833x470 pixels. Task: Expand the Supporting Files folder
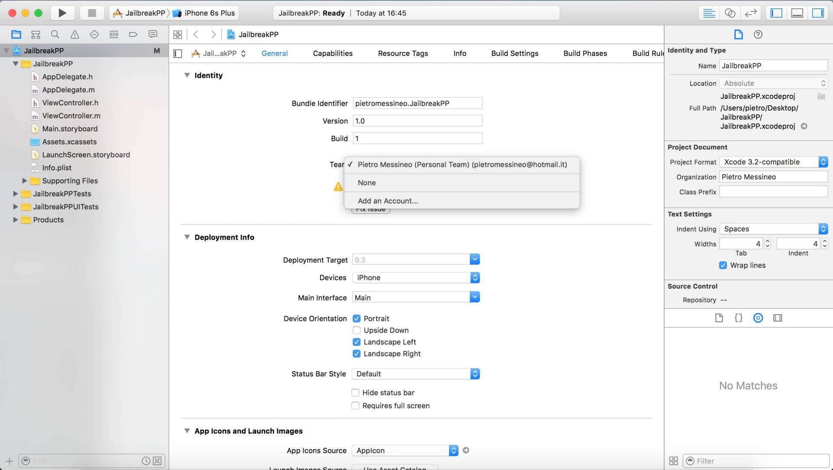click(x=25, y=181)
